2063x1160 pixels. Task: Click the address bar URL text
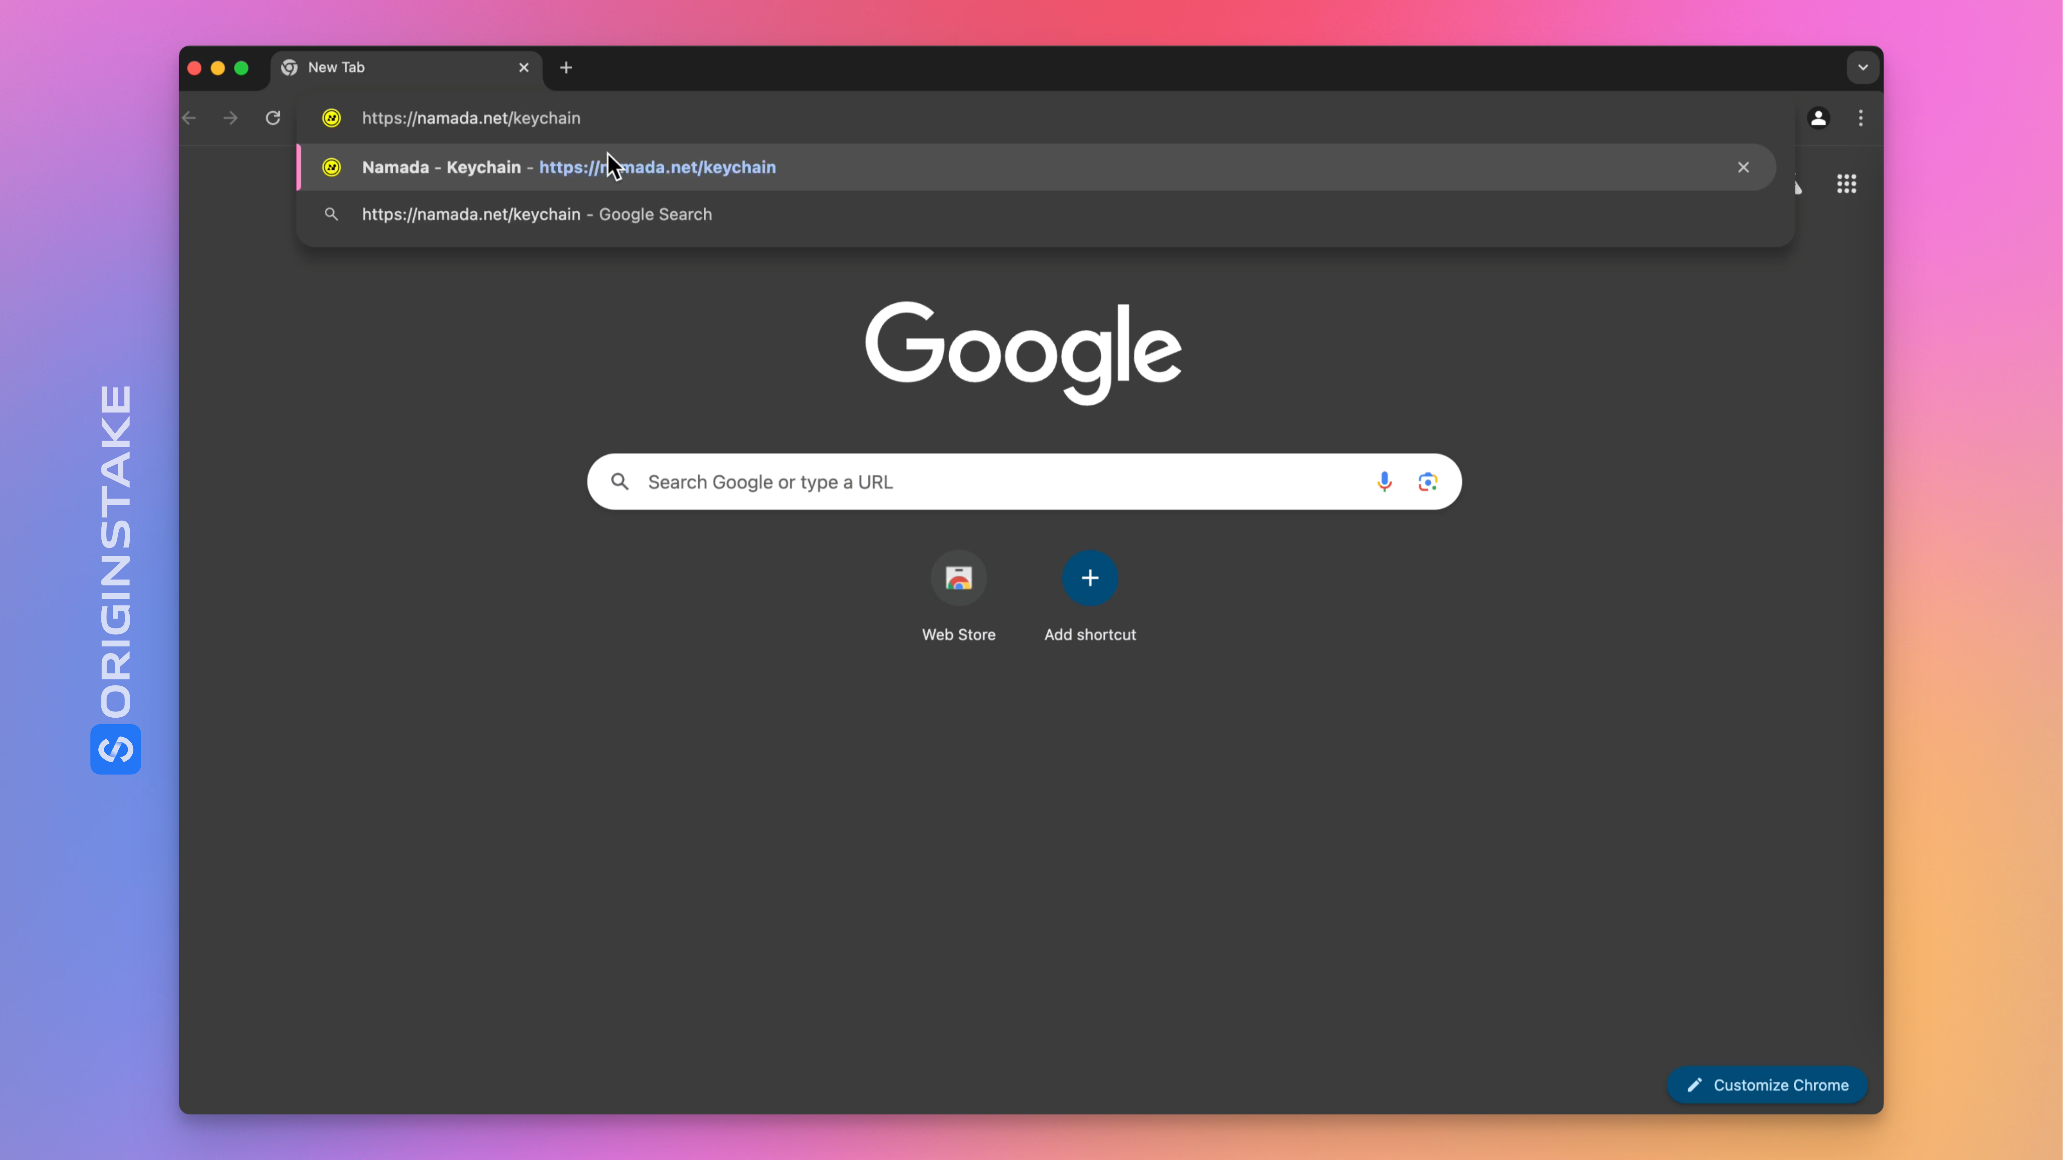(x=471, y=119)
